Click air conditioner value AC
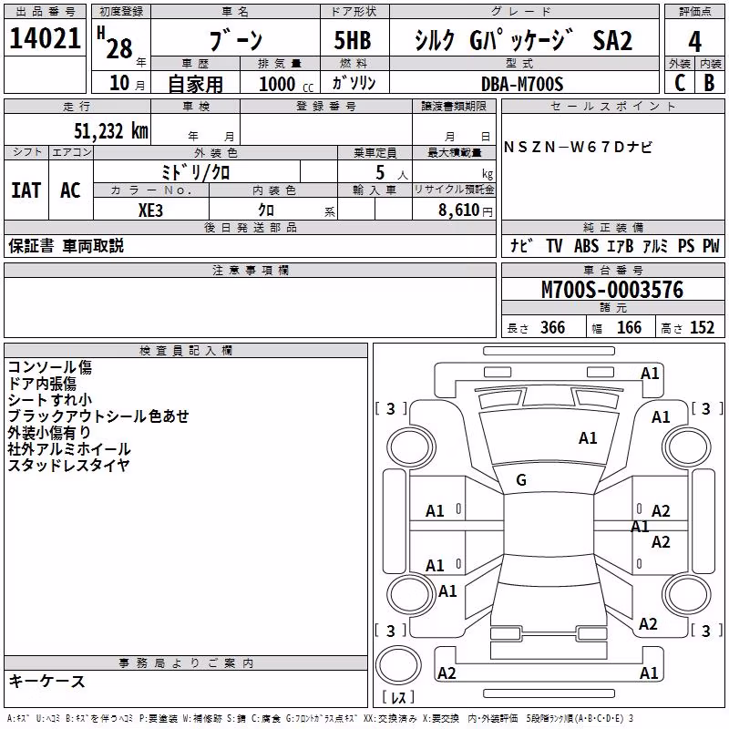The image size is (729, 729). point(71,190)
